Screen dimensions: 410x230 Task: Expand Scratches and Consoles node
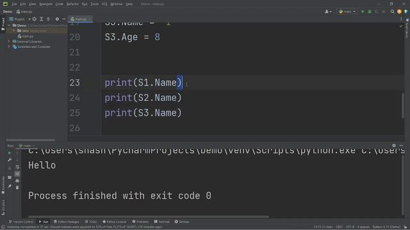click(9, 47)
